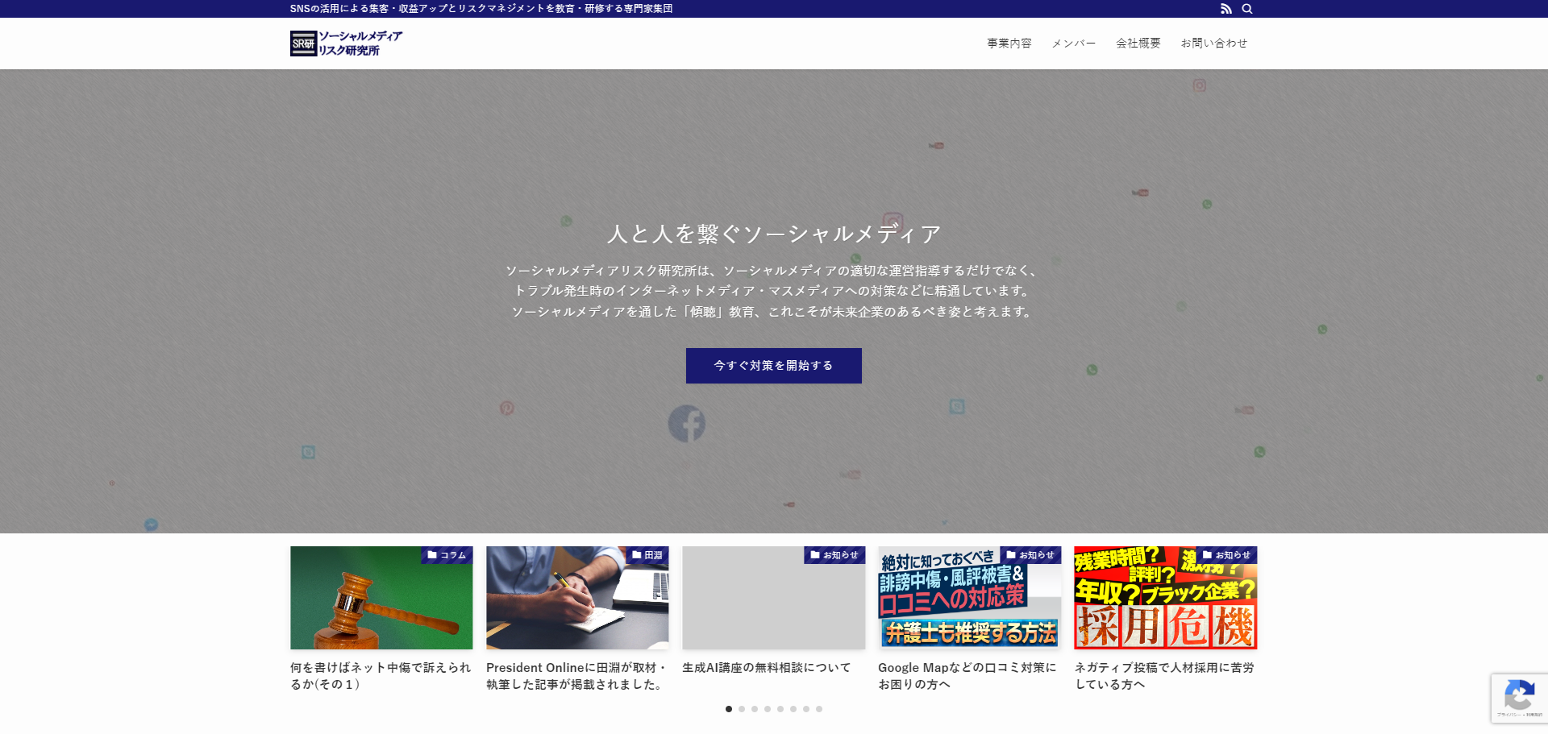Viewport: 1548px width, 734px height.
Task: Select the 田淵 category tag
Action: click(x=647, y=555)
